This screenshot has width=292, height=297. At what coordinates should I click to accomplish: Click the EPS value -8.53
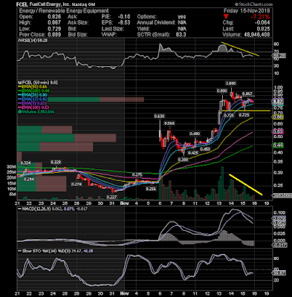pyautogui.click(x=124, y=23)
